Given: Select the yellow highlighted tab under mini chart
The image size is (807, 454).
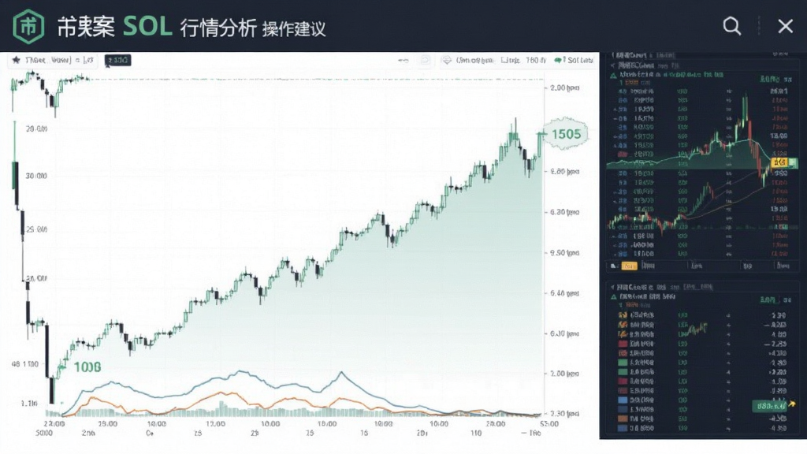Looking at the screenshot, I should (629, 266).
